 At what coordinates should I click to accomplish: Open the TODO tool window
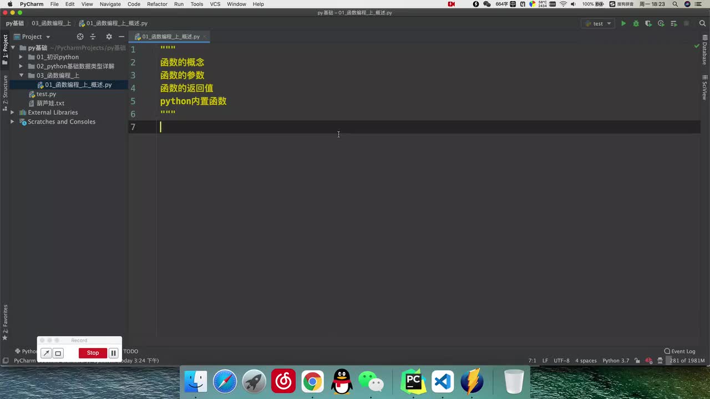(x=130, y=351)
